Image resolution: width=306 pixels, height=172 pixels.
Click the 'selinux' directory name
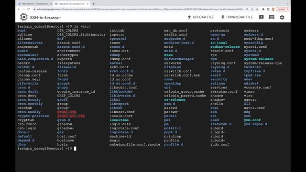pyautogui.click(x=218, y=84)
